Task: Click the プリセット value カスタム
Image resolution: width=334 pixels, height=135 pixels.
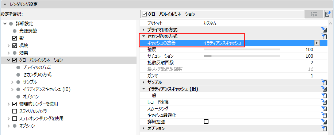Action: (210, 23)
